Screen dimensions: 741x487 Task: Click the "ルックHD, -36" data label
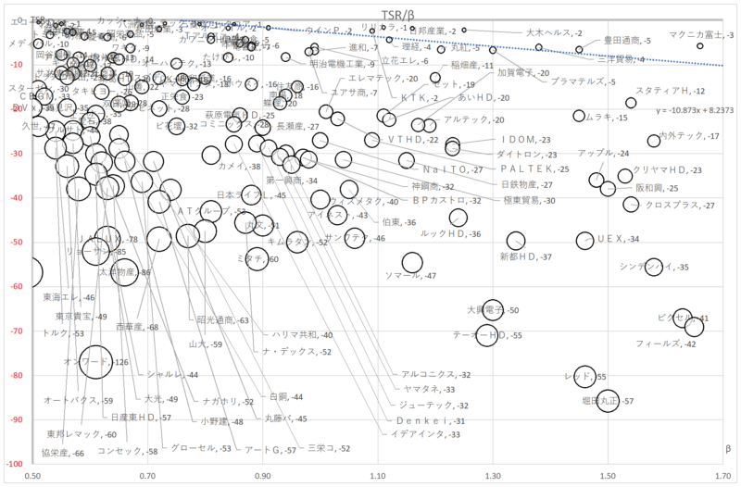click(x=450, y=234)
